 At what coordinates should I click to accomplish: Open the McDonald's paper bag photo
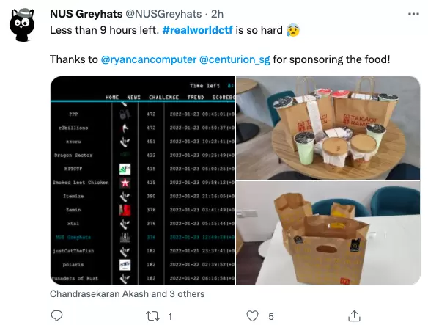328,233
